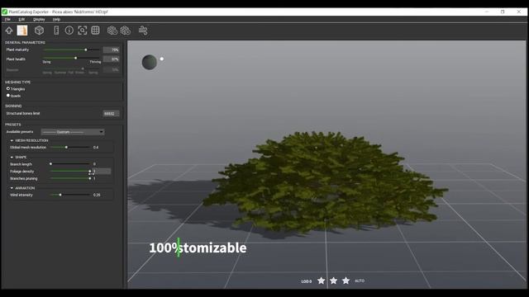Collapse the Animation section
Screen dimensions: 529x297
[12, 188]
